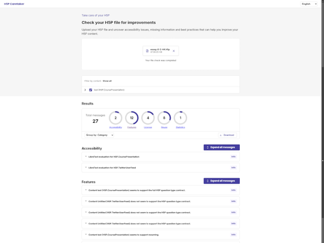Expand all messages in Accessibility section
Viewport: 324px width, 243px height.
click(x=222, y=147)
